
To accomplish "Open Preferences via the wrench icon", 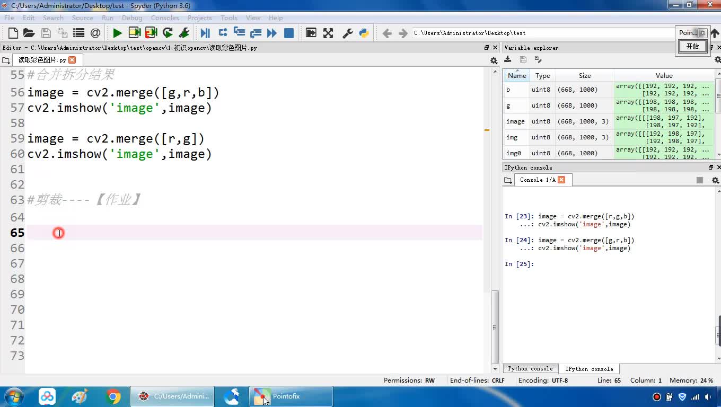I will pyautogui.click(x=348, y=33).
